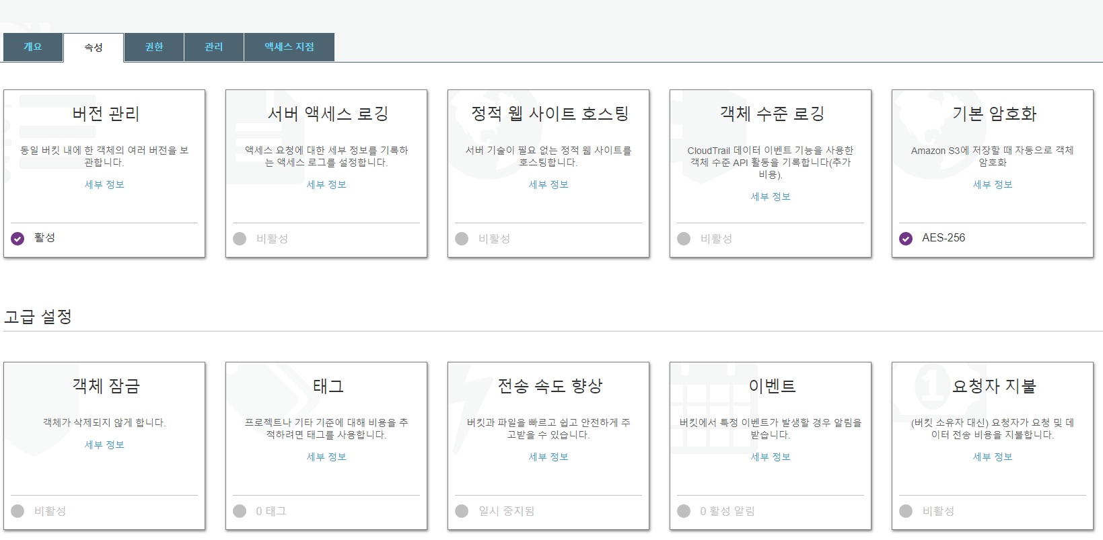
Task: Click 비활성 status in 요청자 지불 card
Action: click(938, 511)
